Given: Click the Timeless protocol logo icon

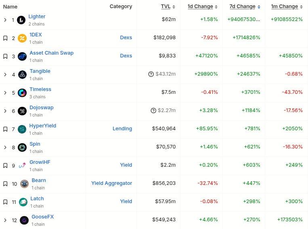Looking at the screenshot, I should [x=22, y=93].
